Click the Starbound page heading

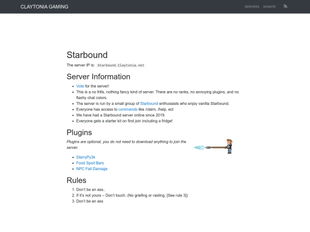(87, 55)
